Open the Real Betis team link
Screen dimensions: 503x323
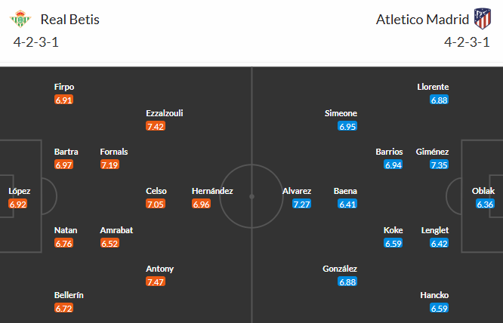69,20
